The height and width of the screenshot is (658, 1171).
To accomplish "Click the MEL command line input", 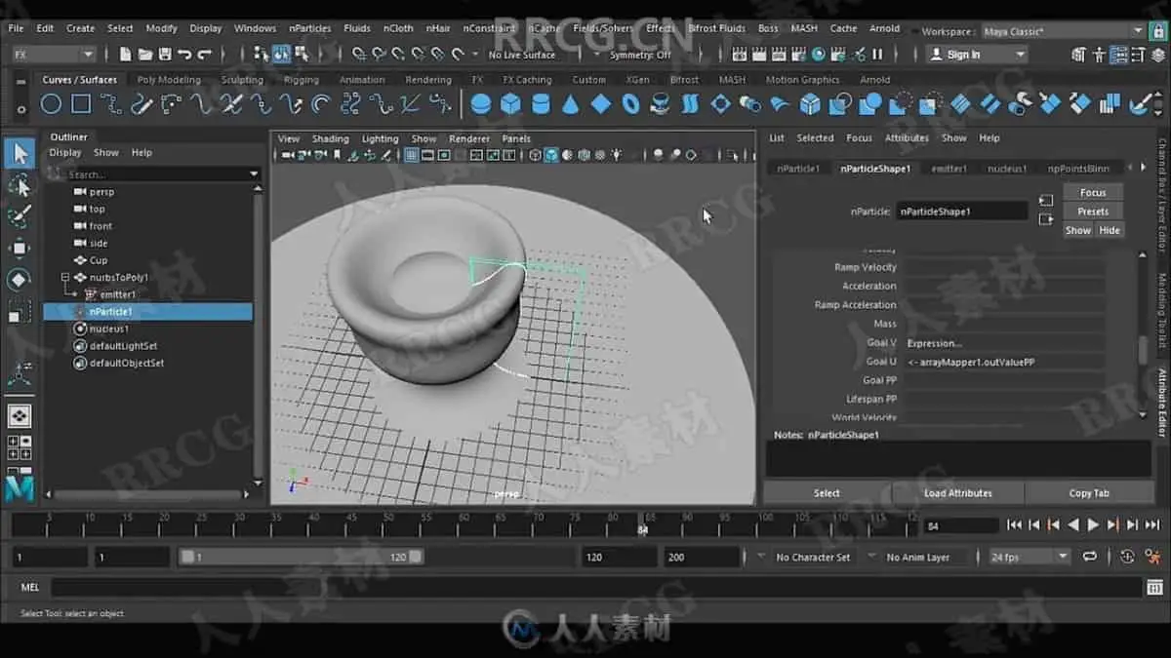I will click(596, 587).
